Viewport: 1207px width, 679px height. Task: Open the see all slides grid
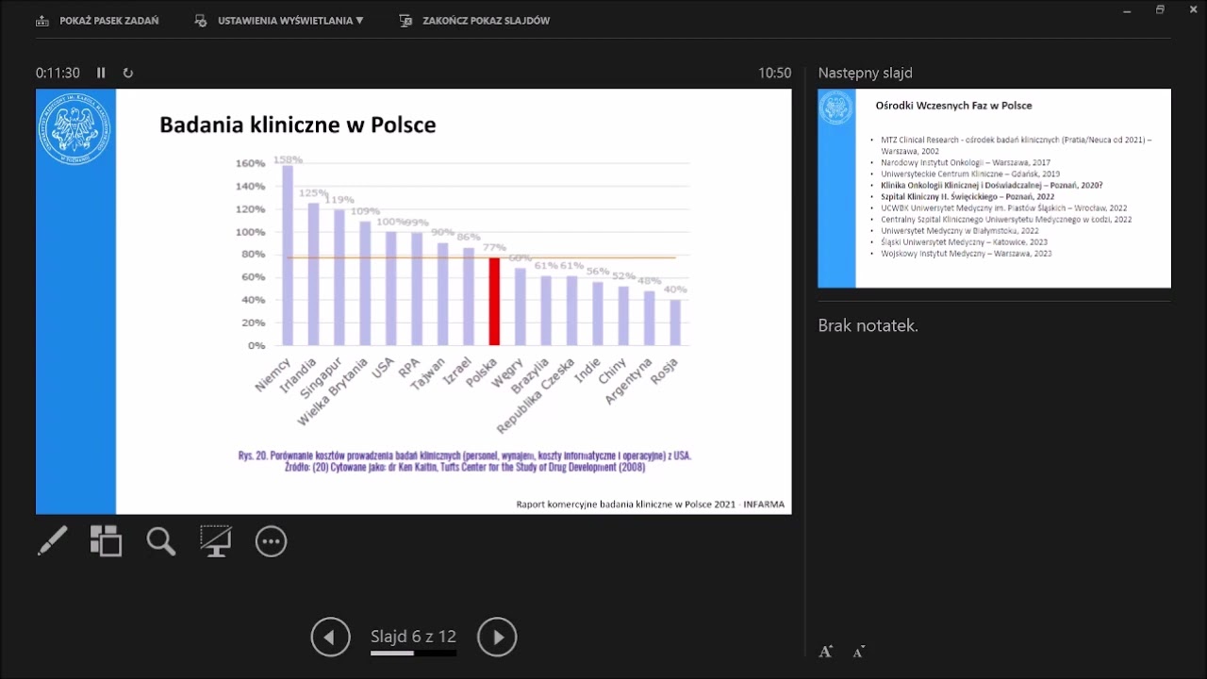[x=106, y=540]
